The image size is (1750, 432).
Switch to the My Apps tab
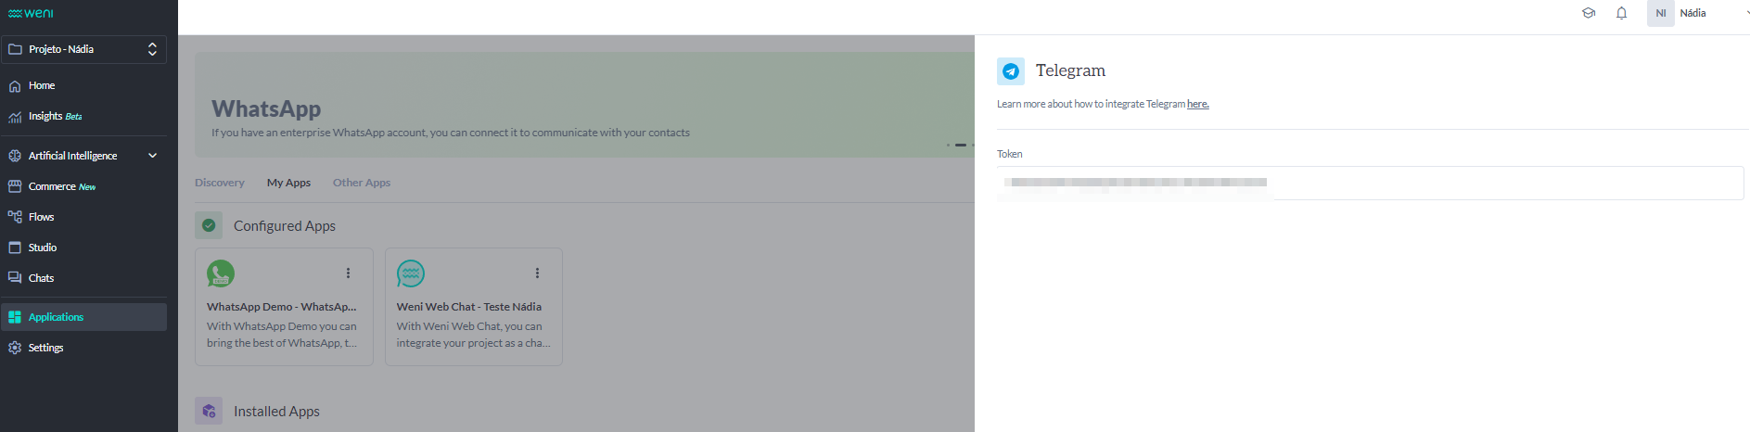288,183
